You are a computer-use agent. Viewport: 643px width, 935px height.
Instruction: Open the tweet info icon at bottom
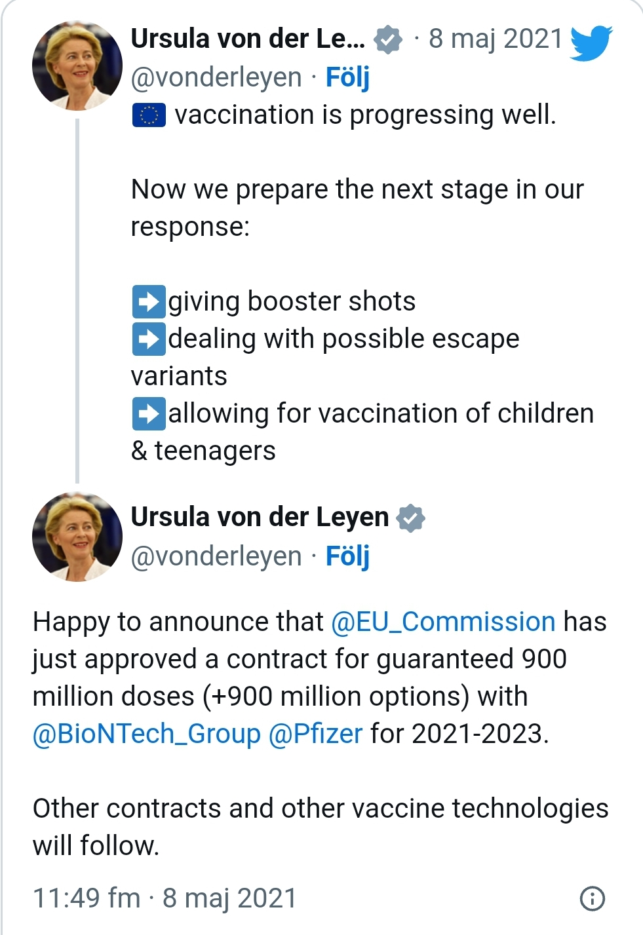(593, 898)
